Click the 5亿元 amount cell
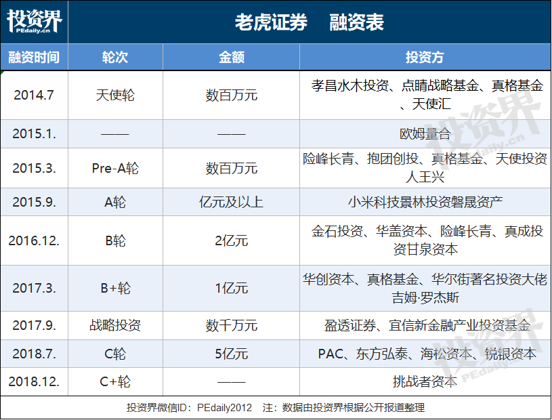The height and width of the screenshot is (420, 552). tap(231, 354)
